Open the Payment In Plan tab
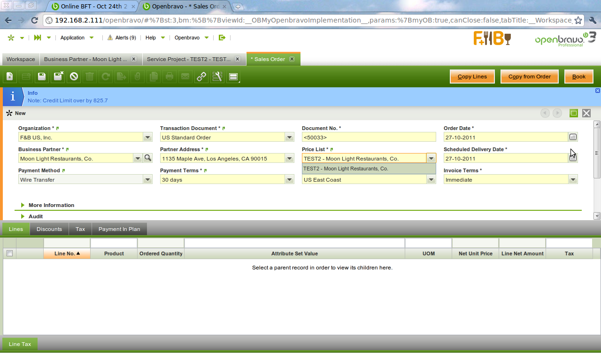601x353 pixels. (119, 229)
